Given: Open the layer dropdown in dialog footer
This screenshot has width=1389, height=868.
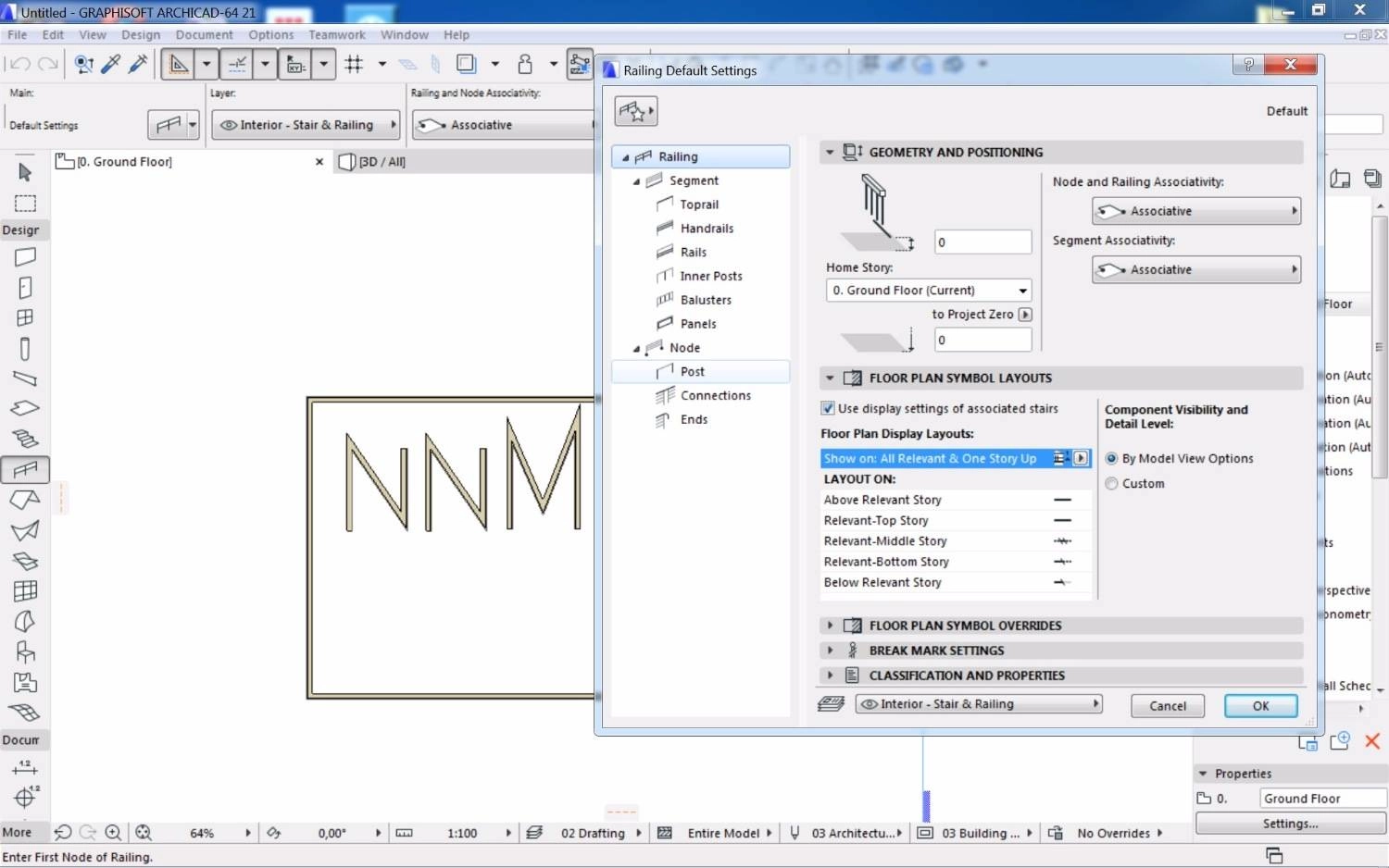Looking at the screenshot, I should (979, 704).
